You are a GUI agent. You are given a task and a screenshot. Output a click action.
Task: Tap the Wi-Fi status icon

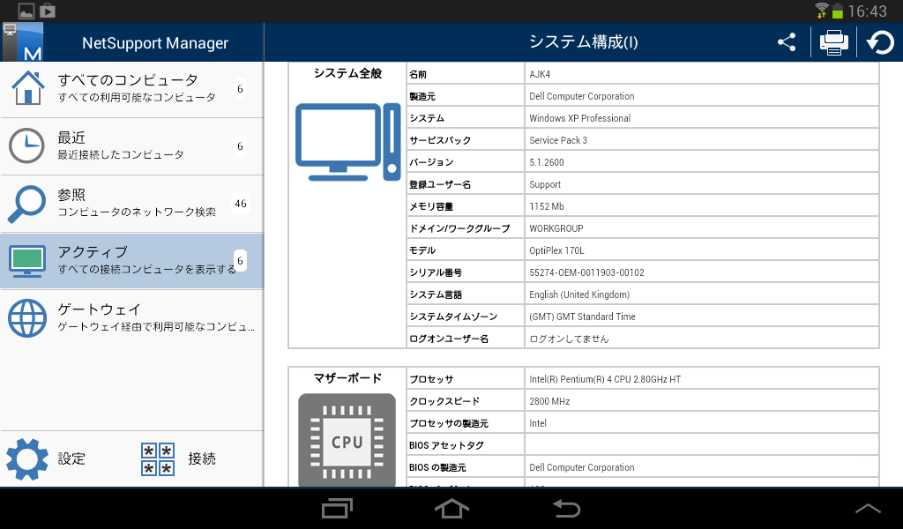[x=822, y=11]
